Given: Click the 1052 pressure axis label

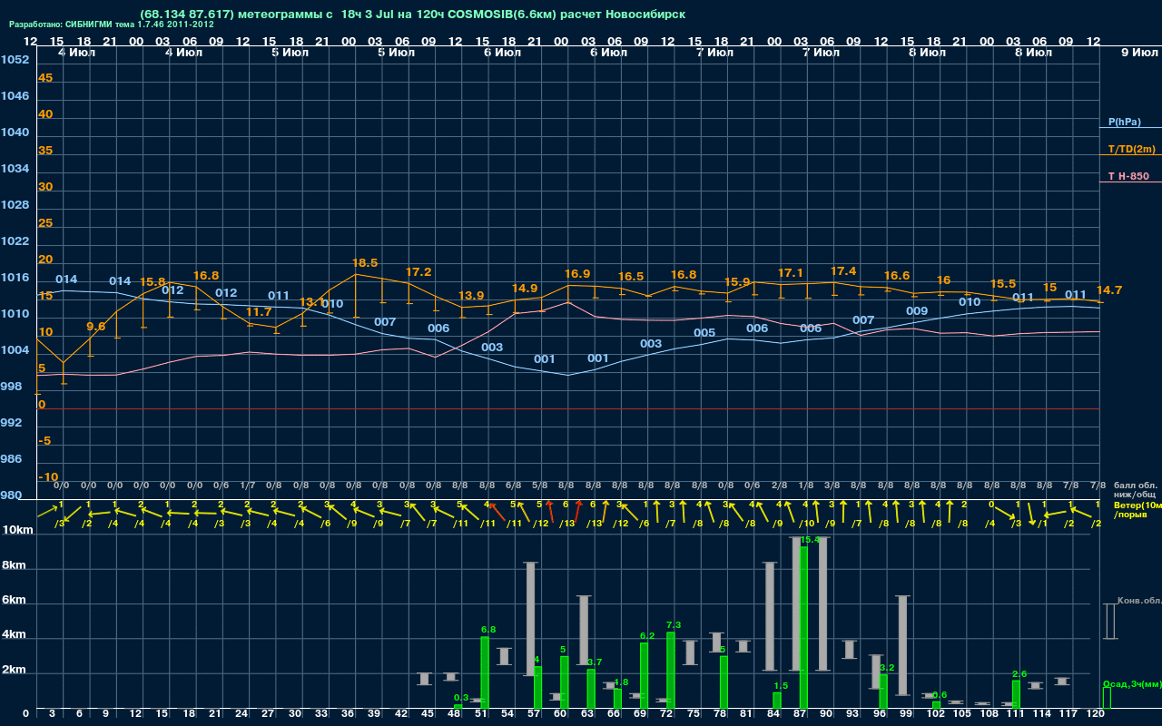Looking at the screenshot, I should tap(15, 60).
